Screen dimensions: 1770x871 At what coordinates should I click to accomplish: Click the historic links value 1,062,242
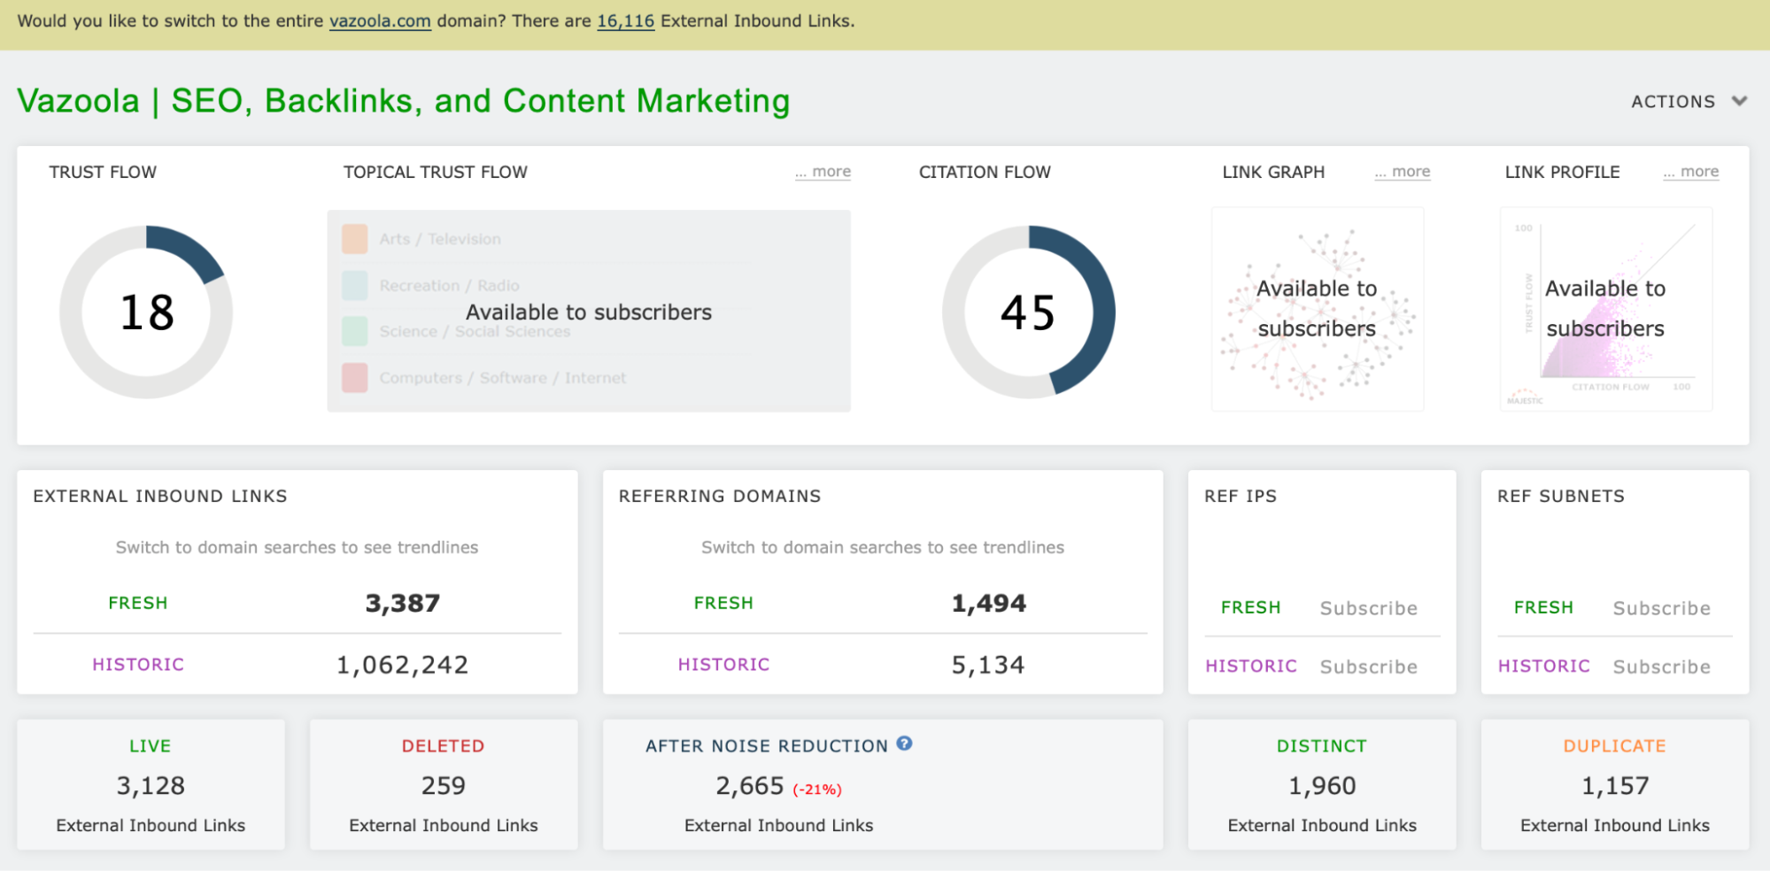tap(402, 665)
